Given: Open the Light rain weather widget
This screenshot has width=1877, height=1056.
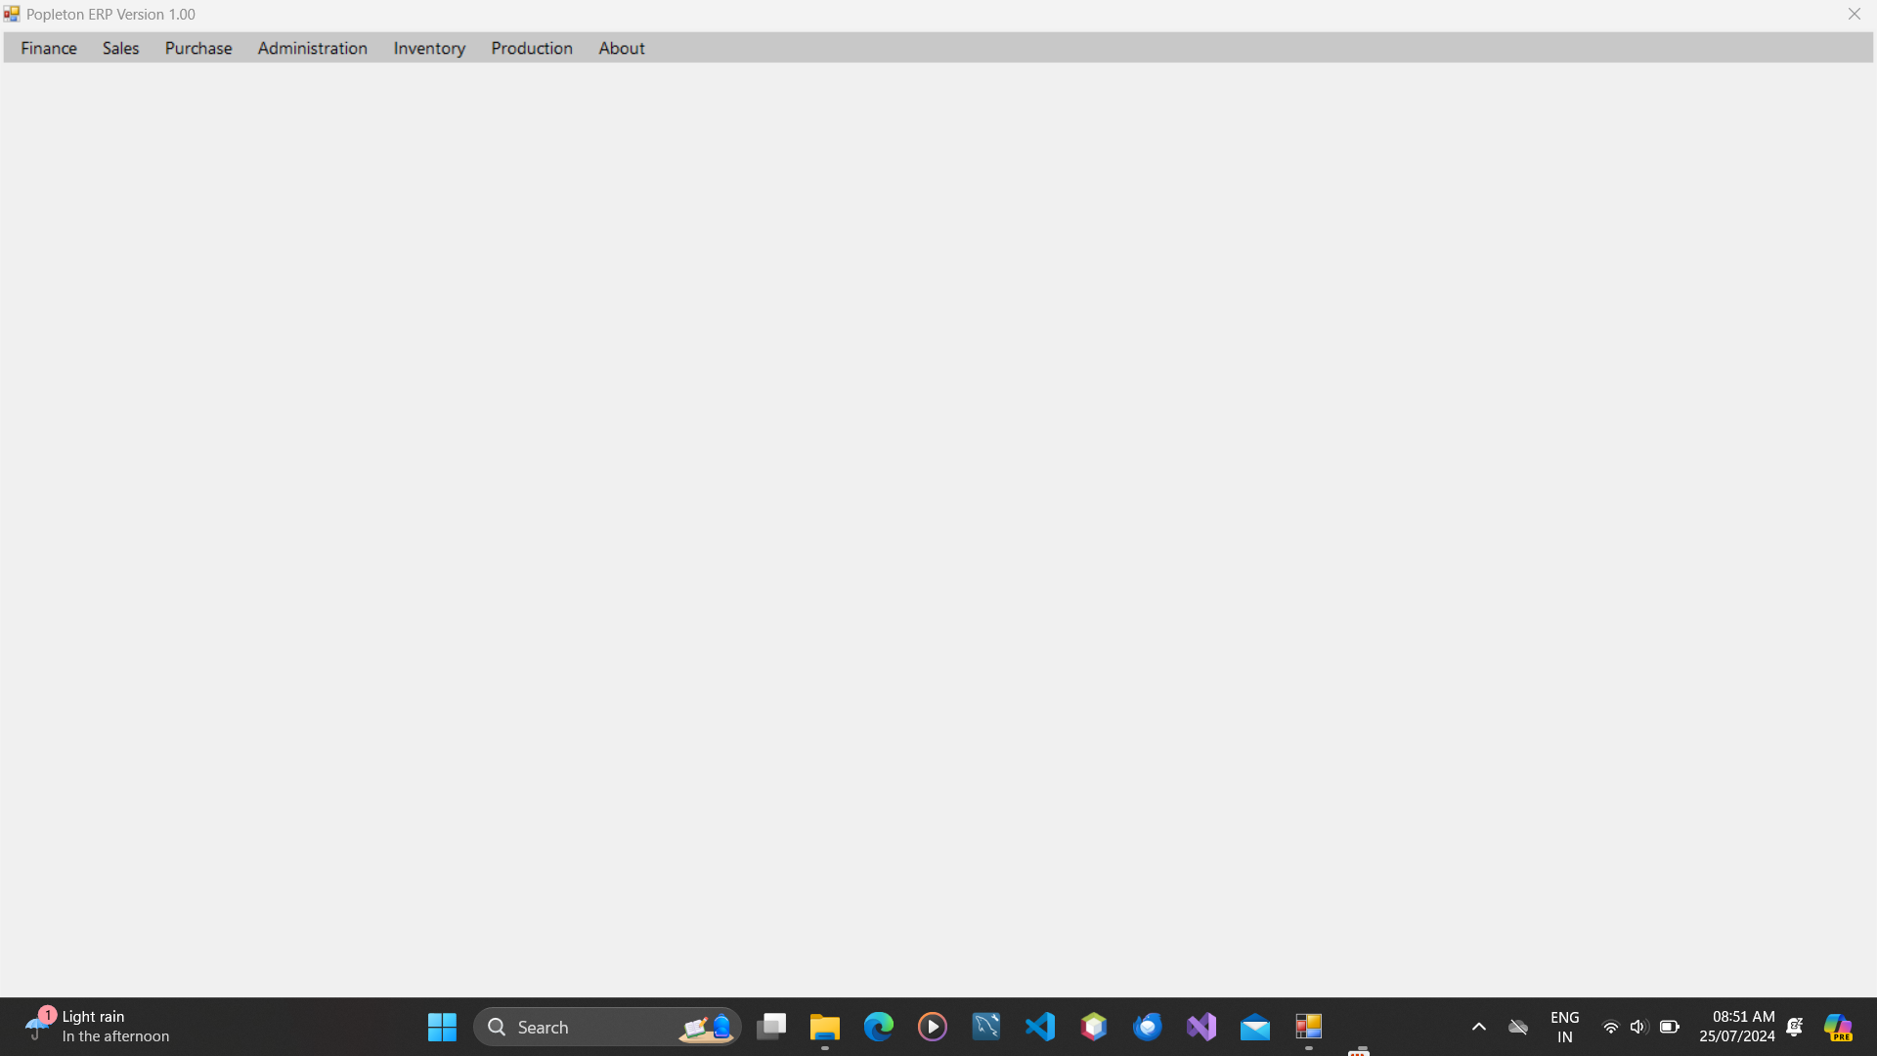Looking at the screenshot, I should pos(98,1027).
